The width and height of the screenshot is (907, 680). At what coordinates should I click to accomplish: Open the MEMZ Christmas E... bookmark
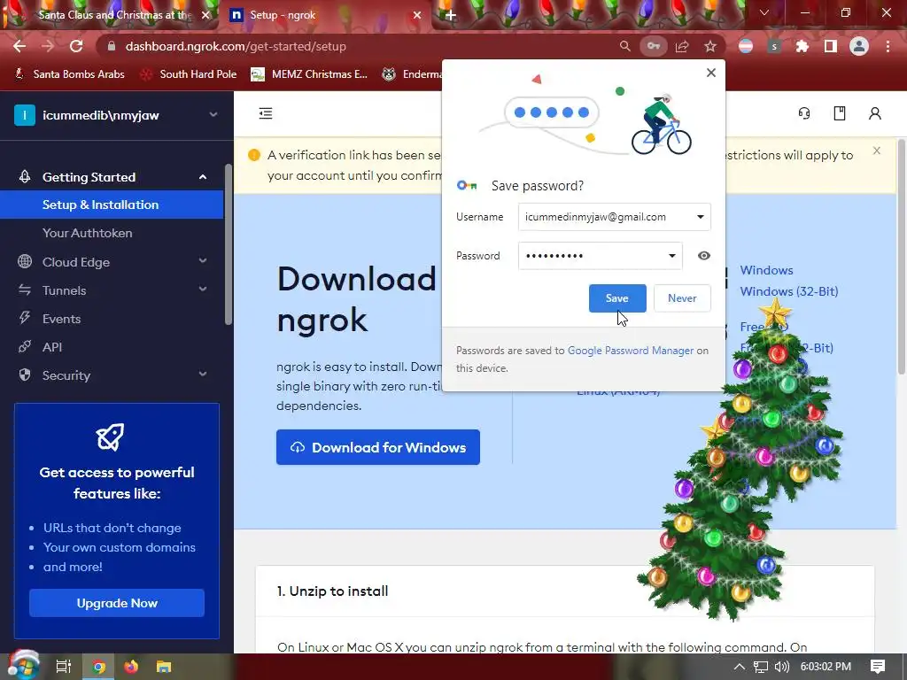tap(309, 74)
